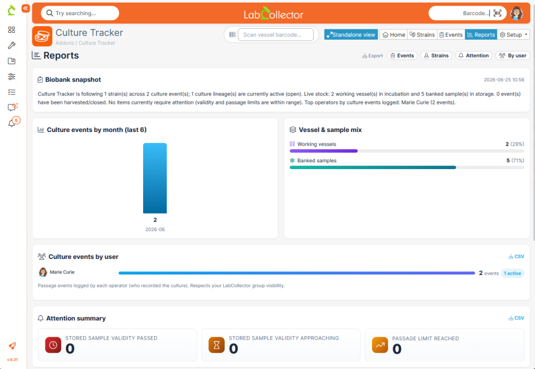
Task: Click the Standalone view button
Action: (x=351, y=34)
